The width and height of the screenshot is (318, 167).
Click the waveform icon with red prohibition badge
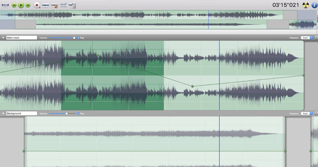(x=55, y=5)
